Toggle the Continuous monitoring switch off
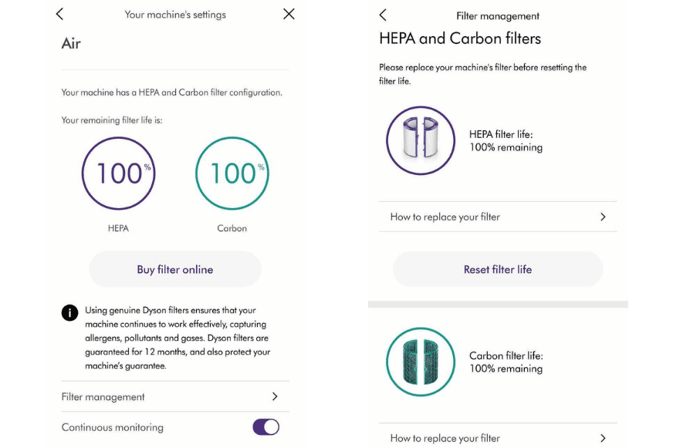 [265, 426]
